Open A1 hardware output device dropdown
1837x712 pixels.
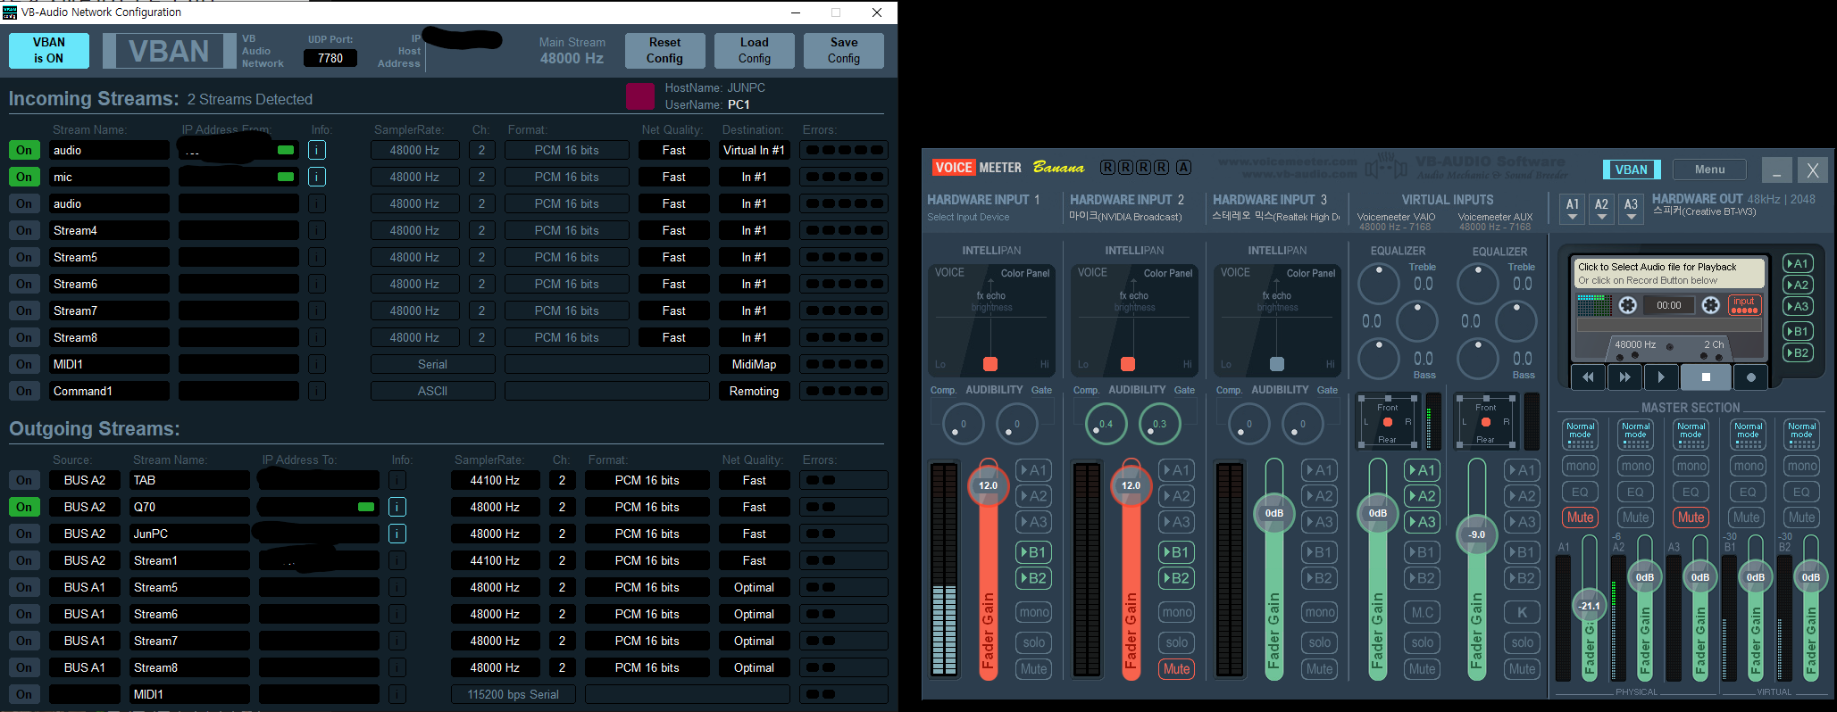pos(1573,209)
